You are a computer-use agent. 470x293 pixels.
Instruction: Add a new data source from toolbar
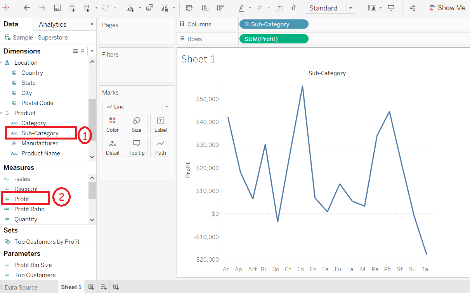click(x=73, y=8)
